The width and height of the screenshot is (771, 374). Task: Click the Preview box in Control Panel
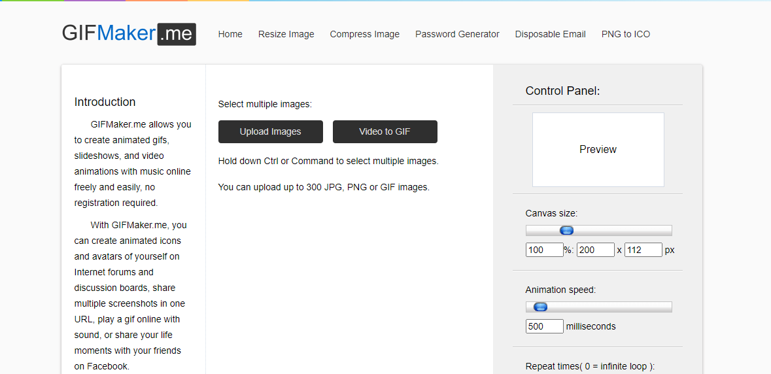(598, 149)
